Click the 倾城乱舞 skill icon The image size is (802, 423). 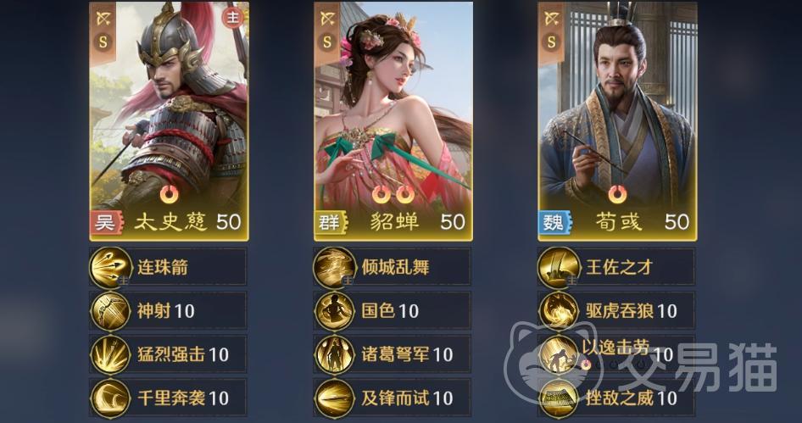pyautogui.click(x=335, y=267)
